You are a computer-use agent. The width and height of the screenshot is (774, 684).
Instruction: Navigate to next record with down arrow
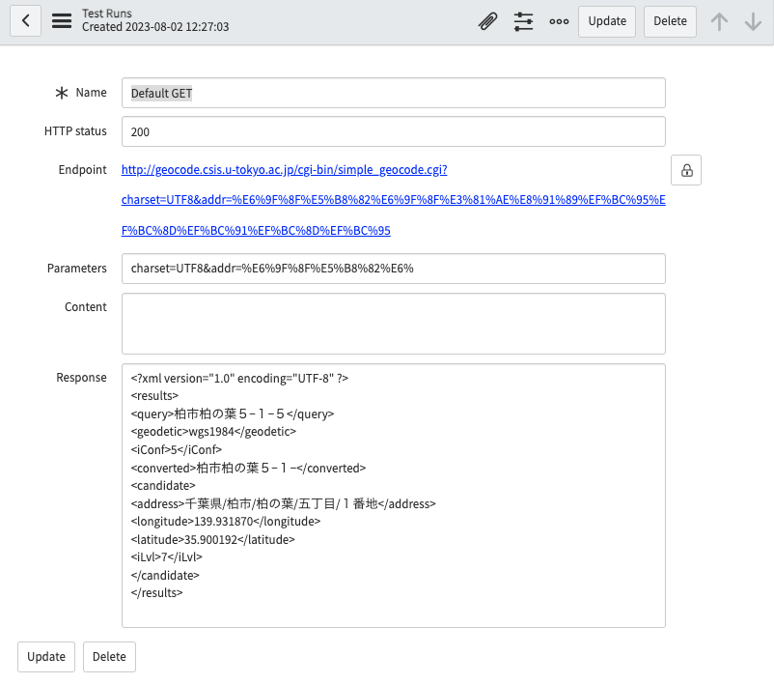tap(752, 20)
